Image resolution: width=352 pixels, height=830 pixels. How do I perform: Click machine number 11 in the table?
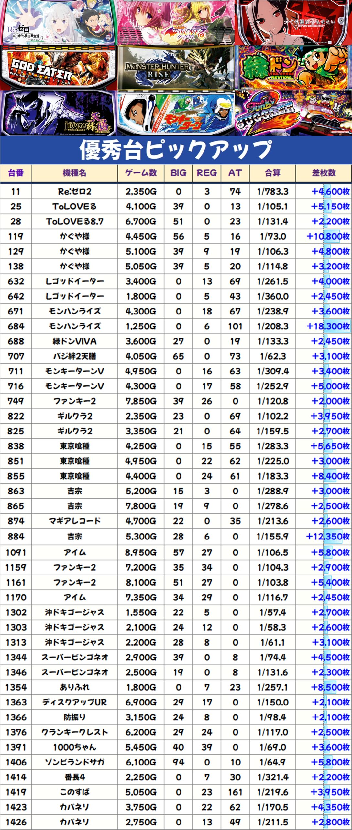point(16,192)
